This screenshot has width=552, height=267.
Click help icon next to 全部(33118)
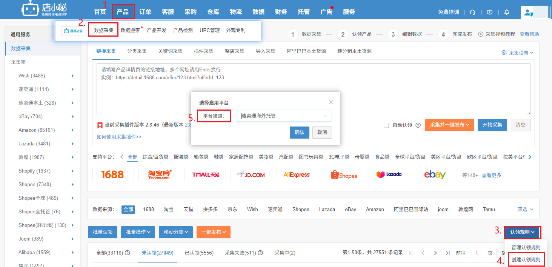point(128,253)
